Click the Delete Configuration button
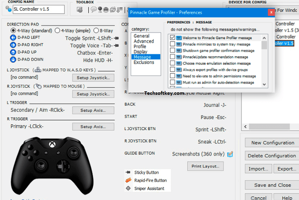The image size is (299, 200). click(272, 156)
